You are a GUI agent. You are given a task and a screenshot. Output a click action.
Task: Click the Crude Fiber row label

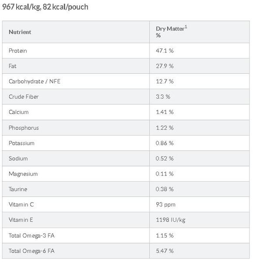[24, 97]
